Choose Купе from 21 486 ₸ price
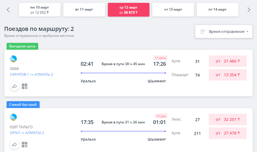The image size is (257, 152). [228, 61]
